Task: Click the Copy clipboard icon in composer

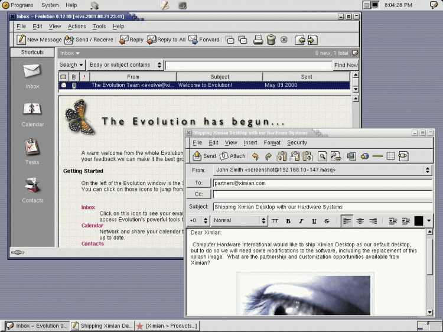Action: click(x=295, y=156)
